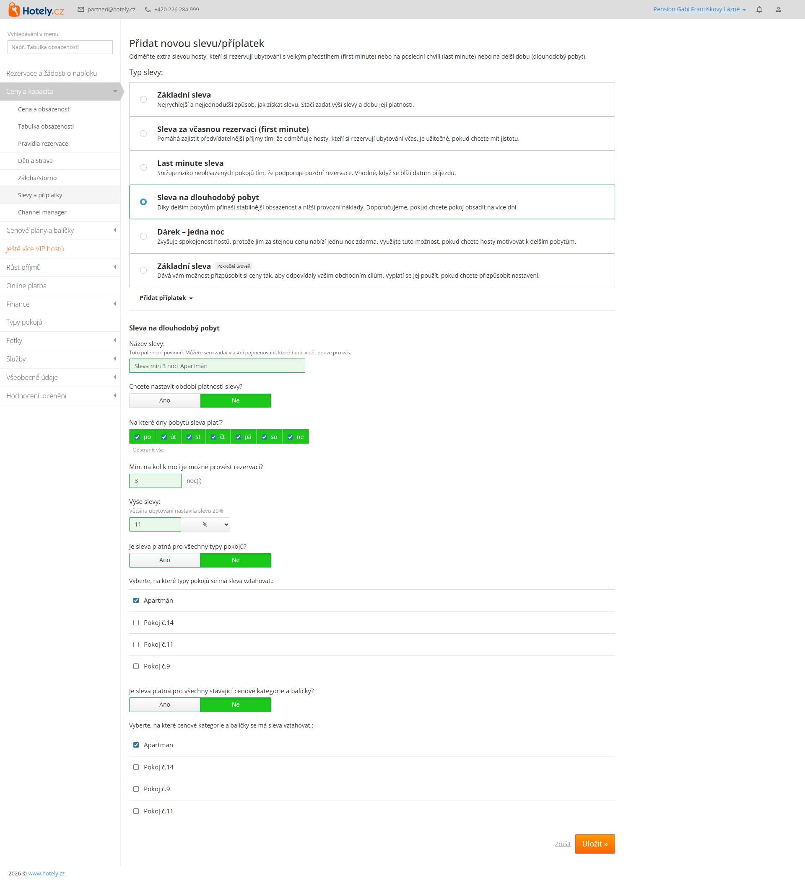Open Tabulka obsazenosti menu item
Image resolution: width=805 pixels, height=880 pixels.
pyautogui.click(x=46, y=126)
